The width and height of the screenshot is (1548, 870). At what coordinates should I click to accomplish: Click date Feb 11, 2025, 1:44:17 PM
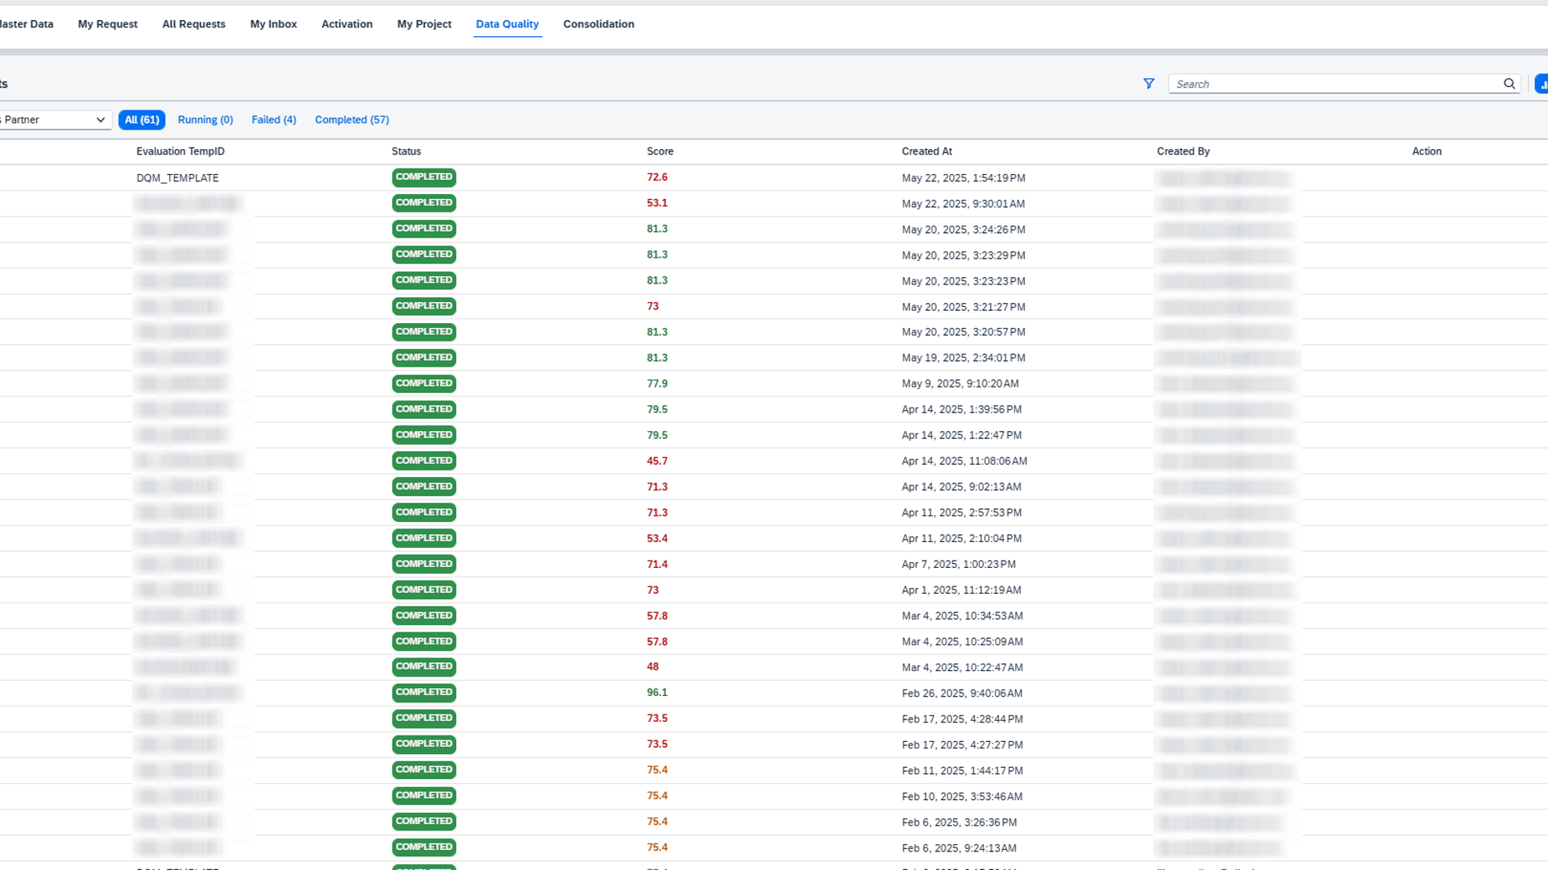[963, 770]
